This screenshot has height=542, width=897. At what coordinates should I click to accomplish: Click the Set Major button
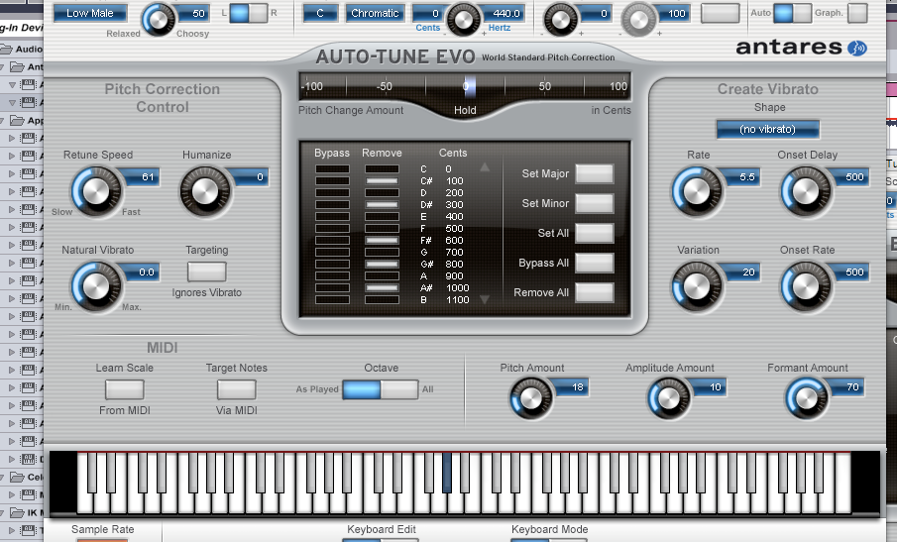(595, 173)
